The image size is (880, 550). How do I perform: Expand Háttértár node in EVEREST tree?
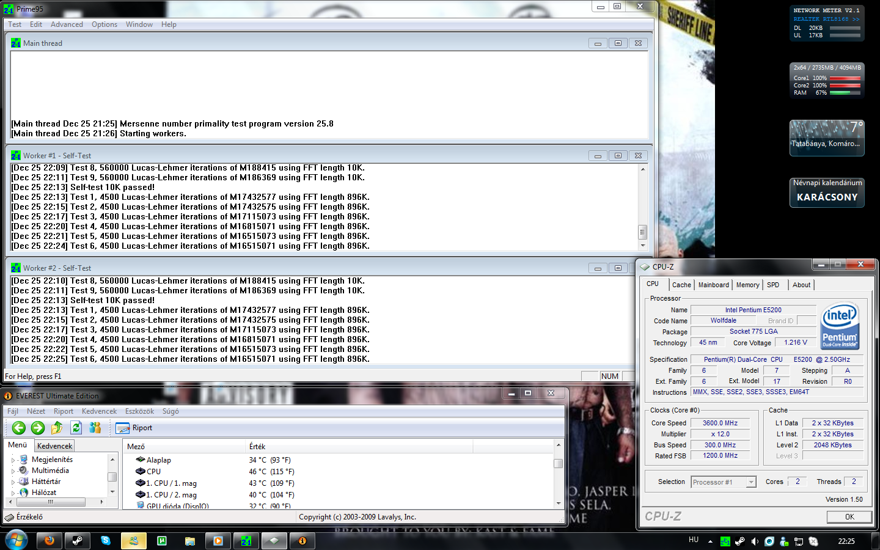coord(13,482)
